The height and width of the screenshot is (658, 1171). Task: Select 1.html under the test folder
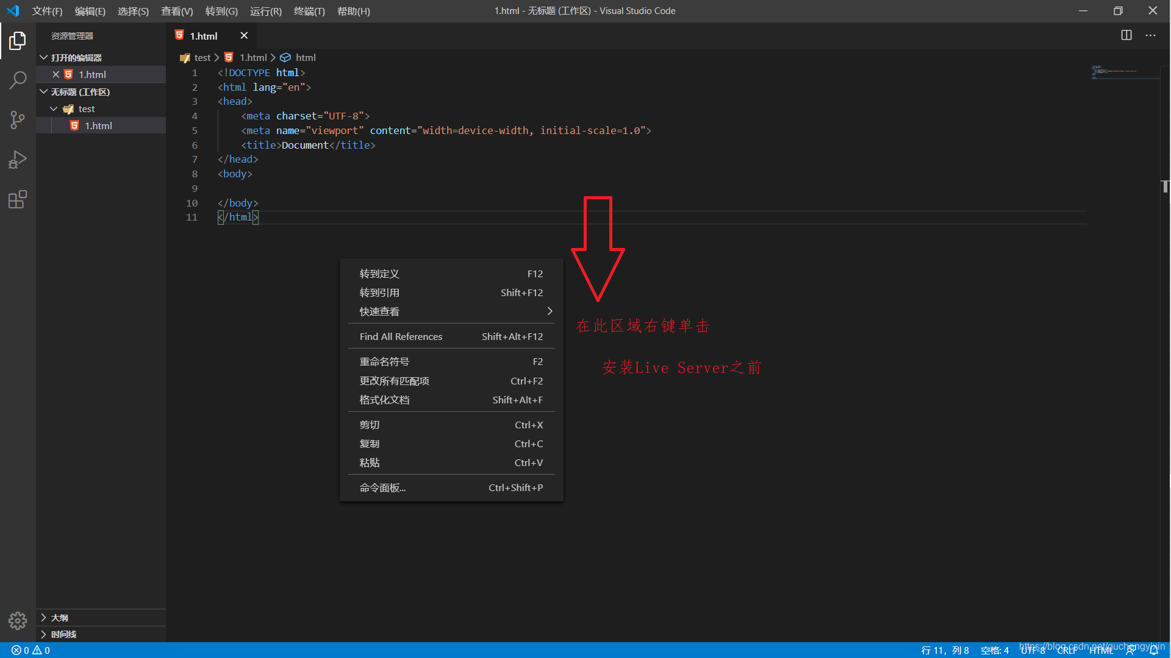(x=101, y=126)
